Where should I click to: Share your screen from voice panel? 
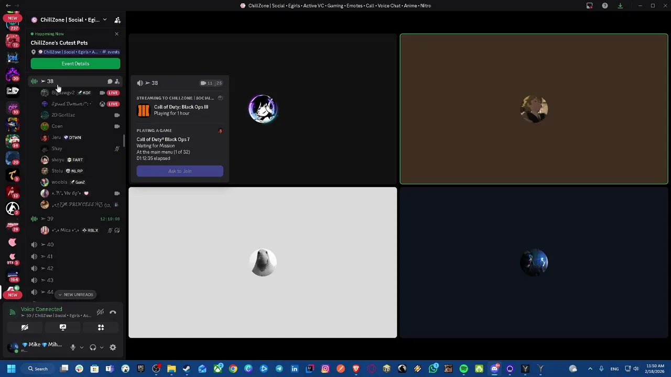coord(63,327)
